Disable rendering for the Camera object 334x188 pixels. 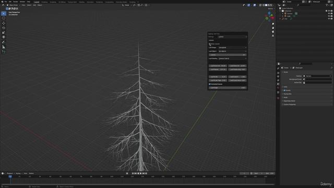(x=331, y=14)
